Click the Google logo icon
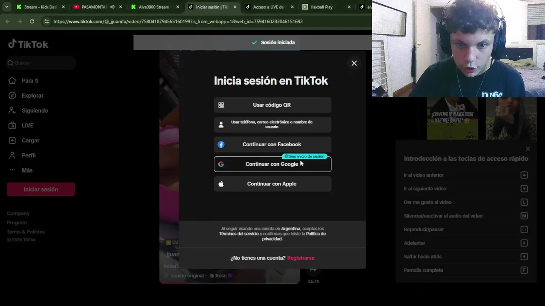The image size is (545, 306). point(221,164)
